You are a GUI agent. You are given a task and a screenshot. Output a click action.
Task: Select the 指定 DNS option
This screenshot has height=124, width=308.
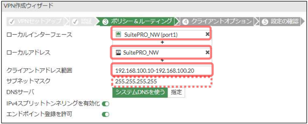pos(176,92)
